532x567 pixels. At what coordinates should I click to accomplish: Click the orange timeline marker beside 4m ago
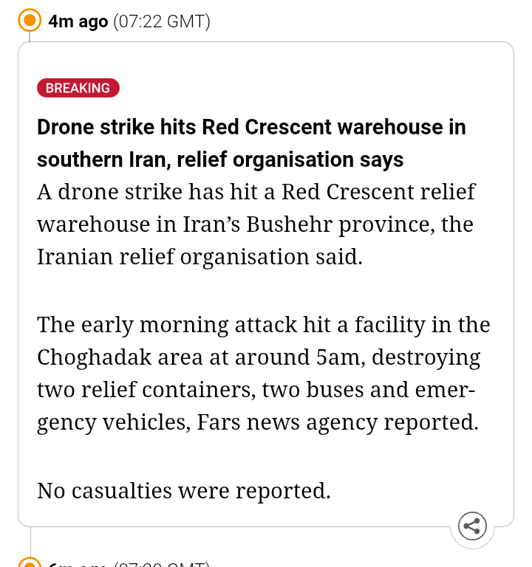point(30,21)
